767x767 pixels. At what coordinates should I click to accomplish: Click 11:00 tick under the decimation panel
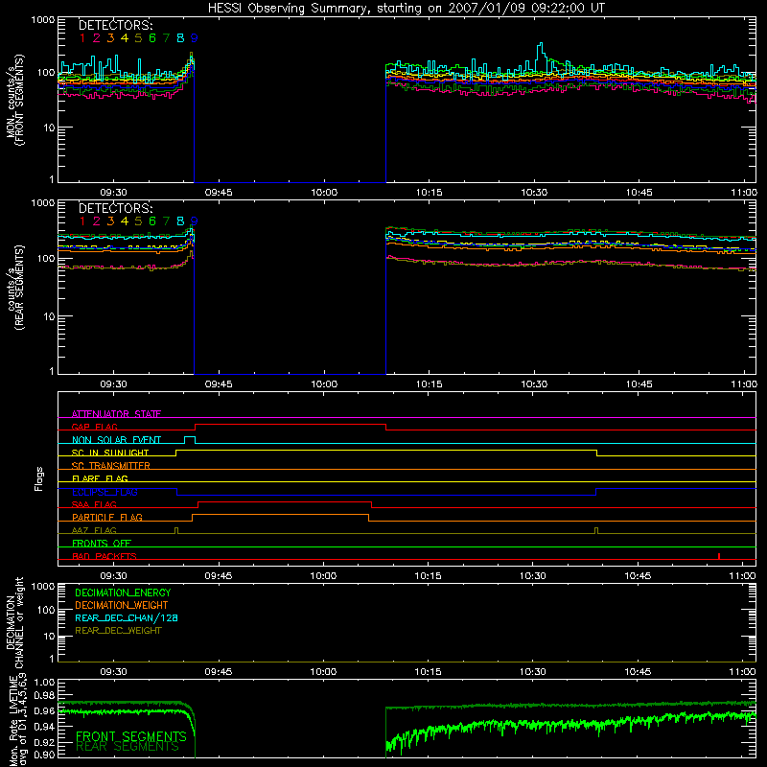(742, 672)
